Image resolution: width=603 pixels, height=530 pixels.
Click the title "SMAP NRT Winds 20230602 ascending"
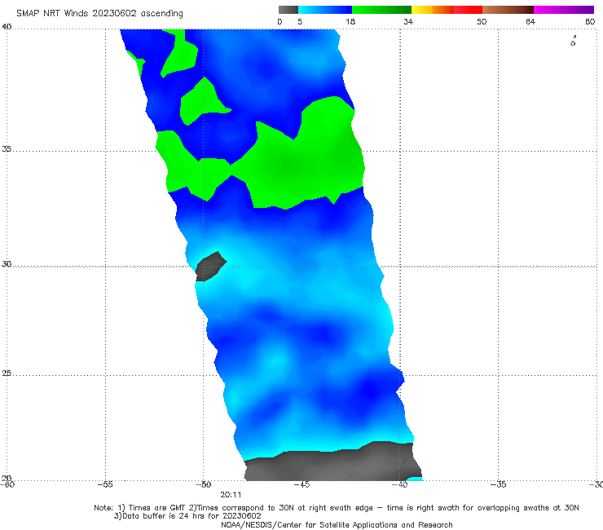click(99, 13)
